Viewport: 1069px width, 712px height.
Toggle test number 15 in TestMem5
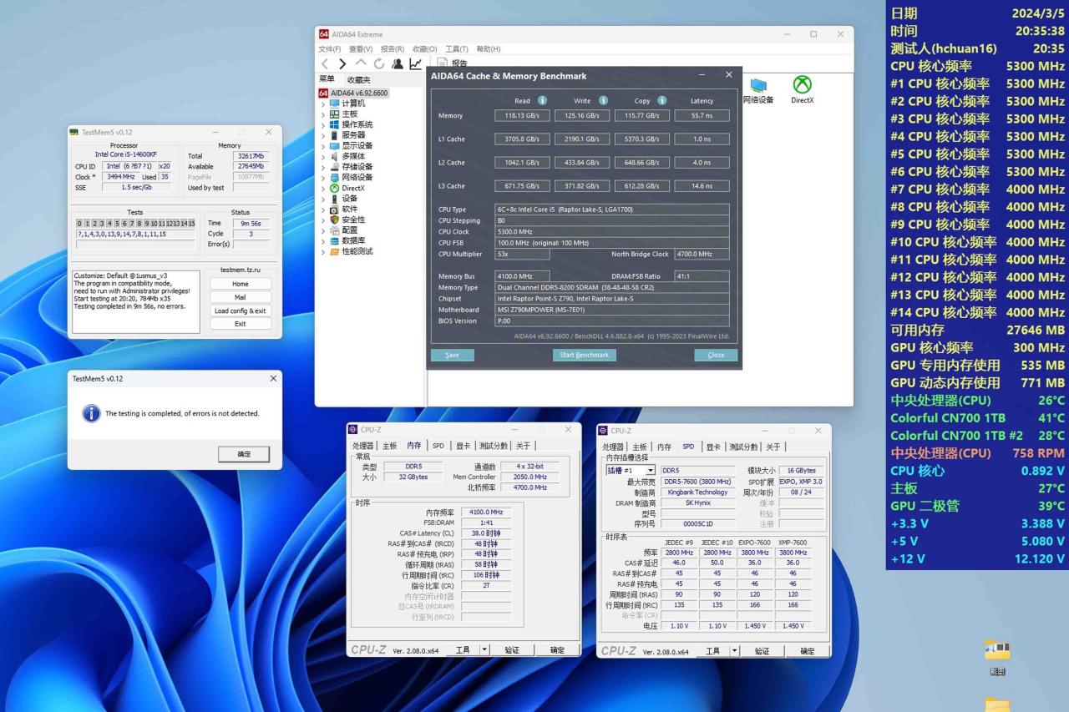point(191,224)
